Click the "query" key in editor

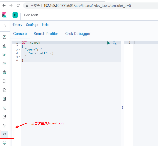click(x=31, y=50)
